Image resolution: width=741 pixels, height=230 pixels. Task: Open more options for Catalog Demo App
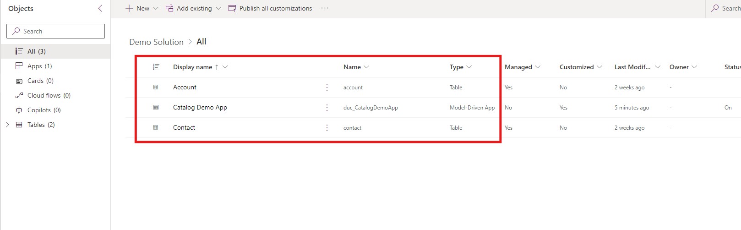click(x=327, y=107)
